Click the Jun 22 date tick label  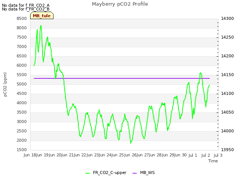click(x=81, y=155)
